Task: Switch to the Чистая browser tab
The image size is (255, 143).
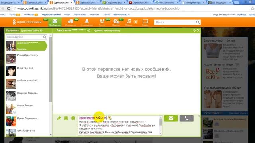Action: click(x=167, y=2)
